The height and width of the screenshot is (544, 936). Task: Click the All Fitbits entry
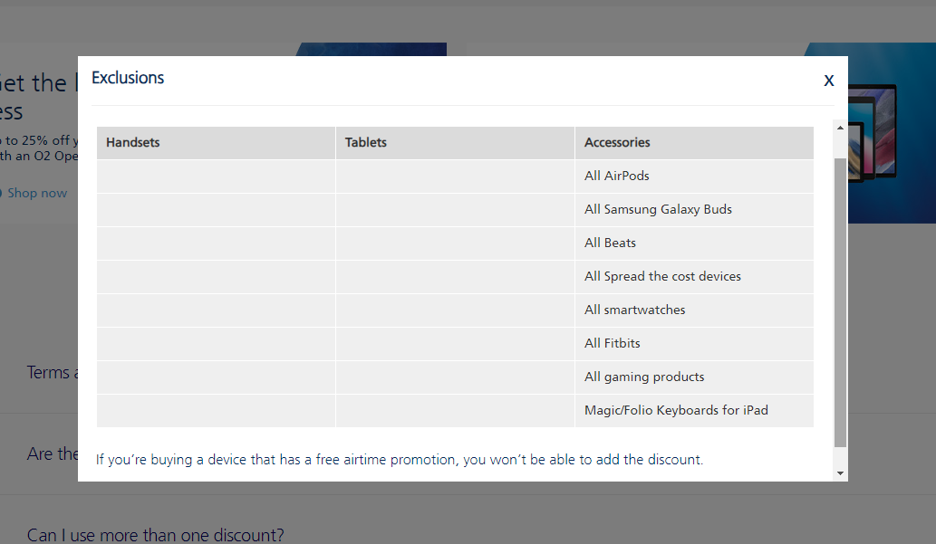point(613,344)
